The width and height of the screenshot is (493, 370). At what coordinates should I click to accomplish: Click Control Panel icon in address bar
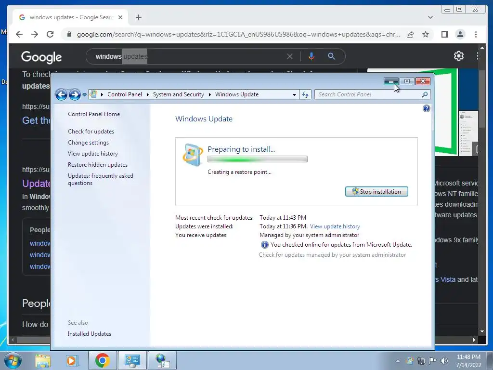coord(93,94)
